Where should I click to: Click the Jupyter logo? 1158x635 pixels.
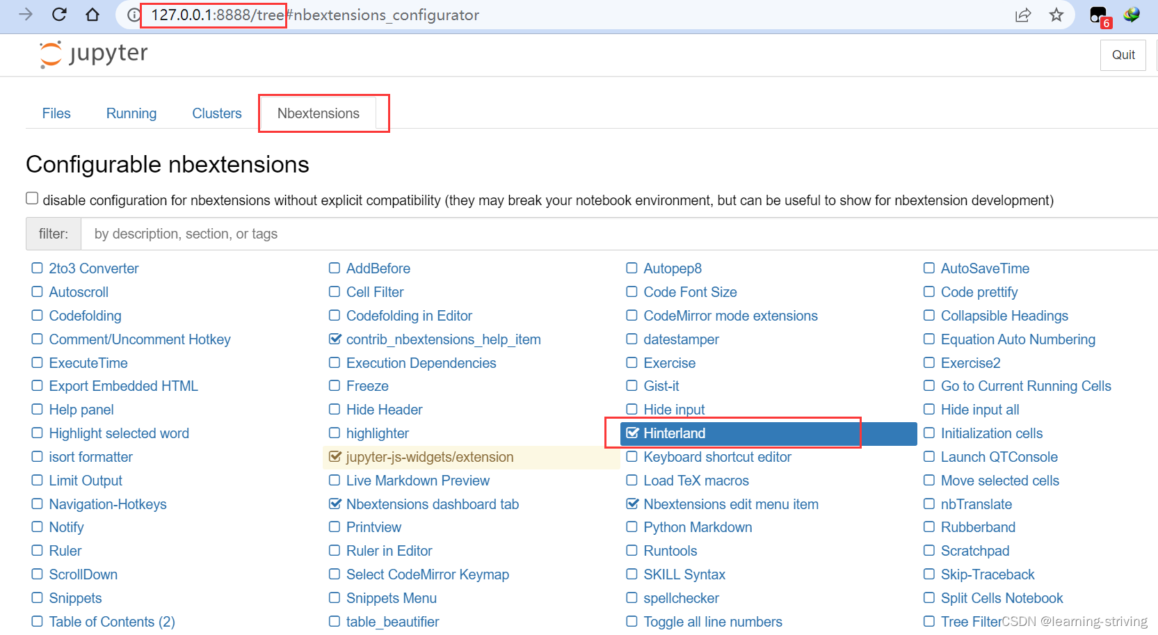(x=93, y=54)
